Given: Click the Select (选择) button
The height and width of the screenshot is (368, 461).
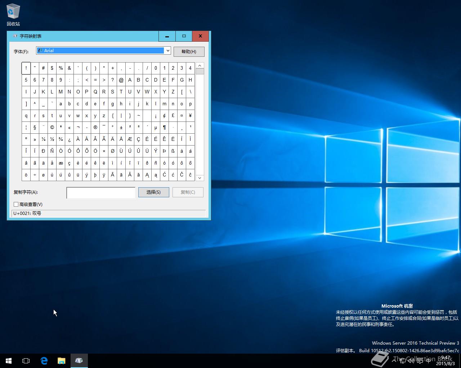Looking at the screenshot, I should pos(153,192).
